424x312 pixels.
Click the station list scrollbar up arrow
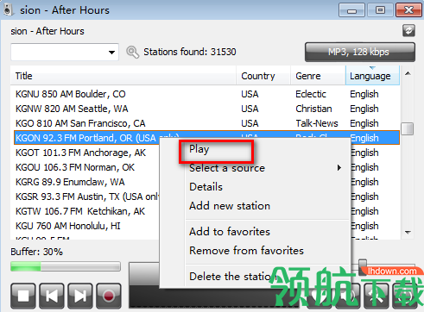tap(408, 74)
